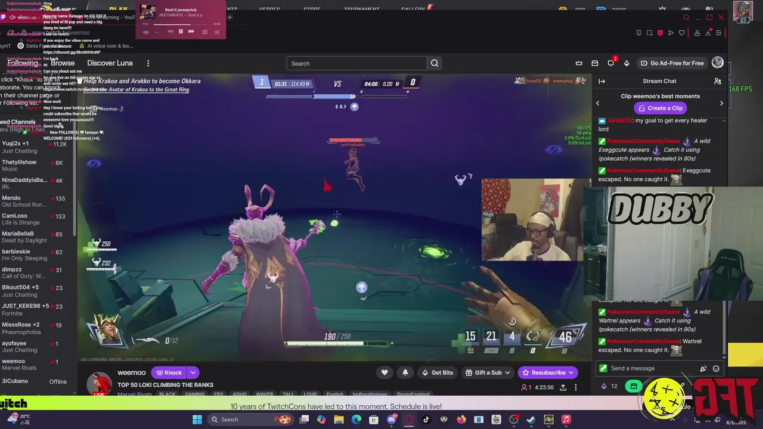Open user avatar menu in Twitch header
The width and height of the screenshot is (763, 429).
tap(718, 63)
